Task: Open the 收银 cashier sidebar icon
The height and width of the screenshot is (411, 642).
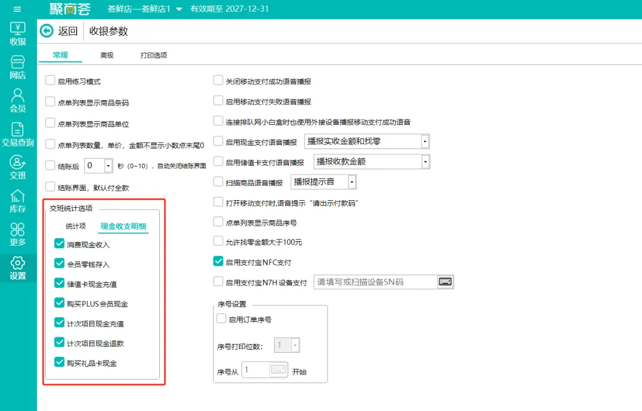Action: [x=18, y=34]
